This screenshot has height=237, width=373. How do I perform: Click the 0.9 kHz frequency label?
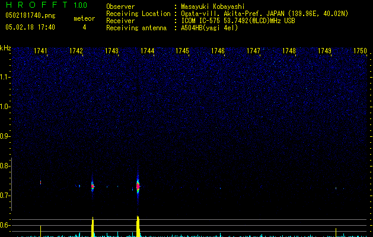[5, 136]
